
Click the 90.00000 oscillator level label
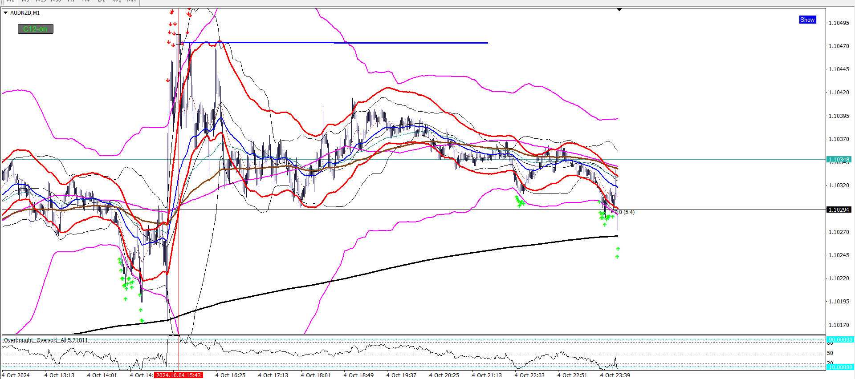pos(840,339)
